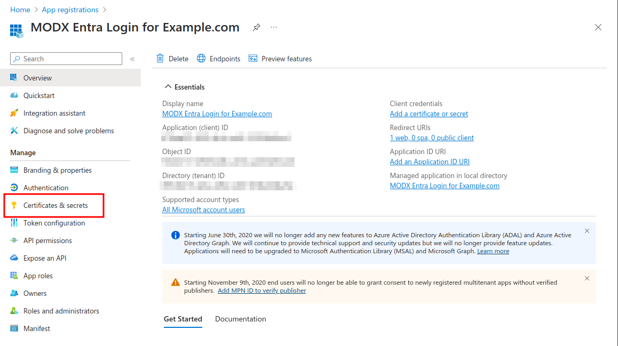Click the orange warning icon
This screenshot has height=346, width=618.
coord(176,282)
